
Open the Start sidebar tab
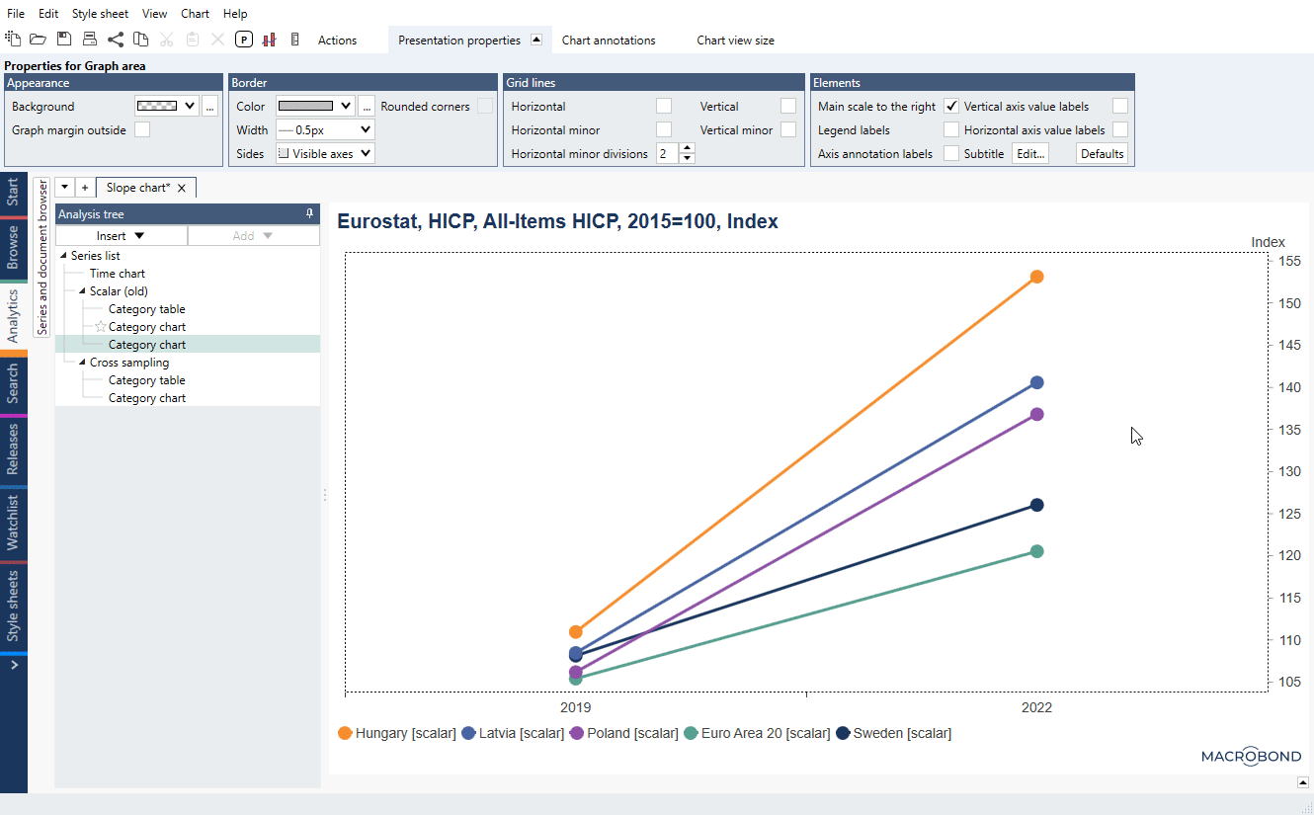(x=13, y=192)
